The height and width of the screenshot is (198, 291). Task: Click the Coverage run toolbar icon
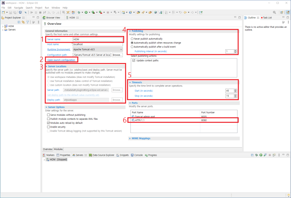[93, 13]
